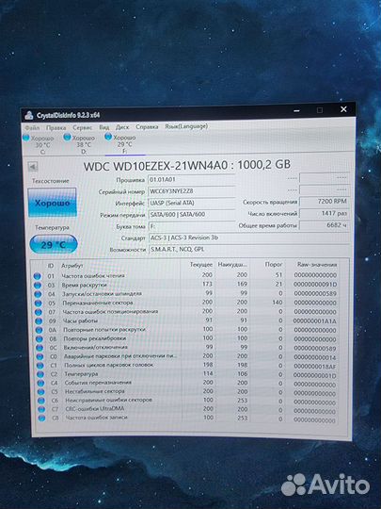Click the status circle for attribute 0A
Viewport: 381px width, 509px height.
[x=40, y=330]
